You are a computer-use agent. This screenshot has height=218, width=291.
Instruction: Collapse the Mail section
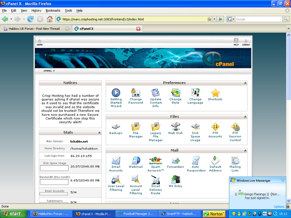pos(245,150)
